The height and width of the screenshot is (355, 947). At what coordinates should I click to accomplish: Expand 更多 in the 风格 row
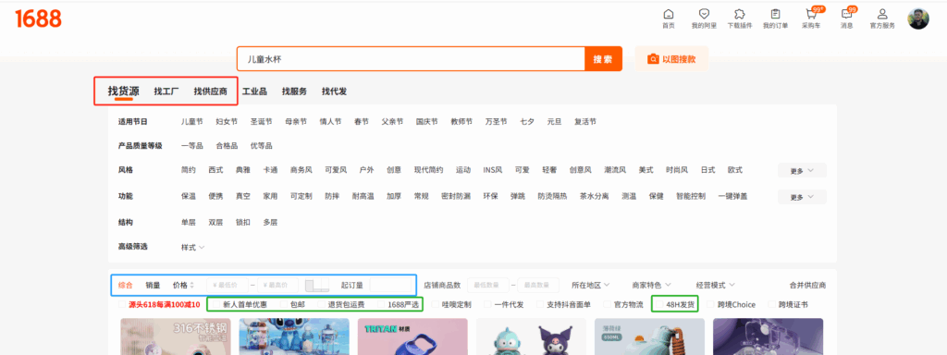tap(802, 170)
